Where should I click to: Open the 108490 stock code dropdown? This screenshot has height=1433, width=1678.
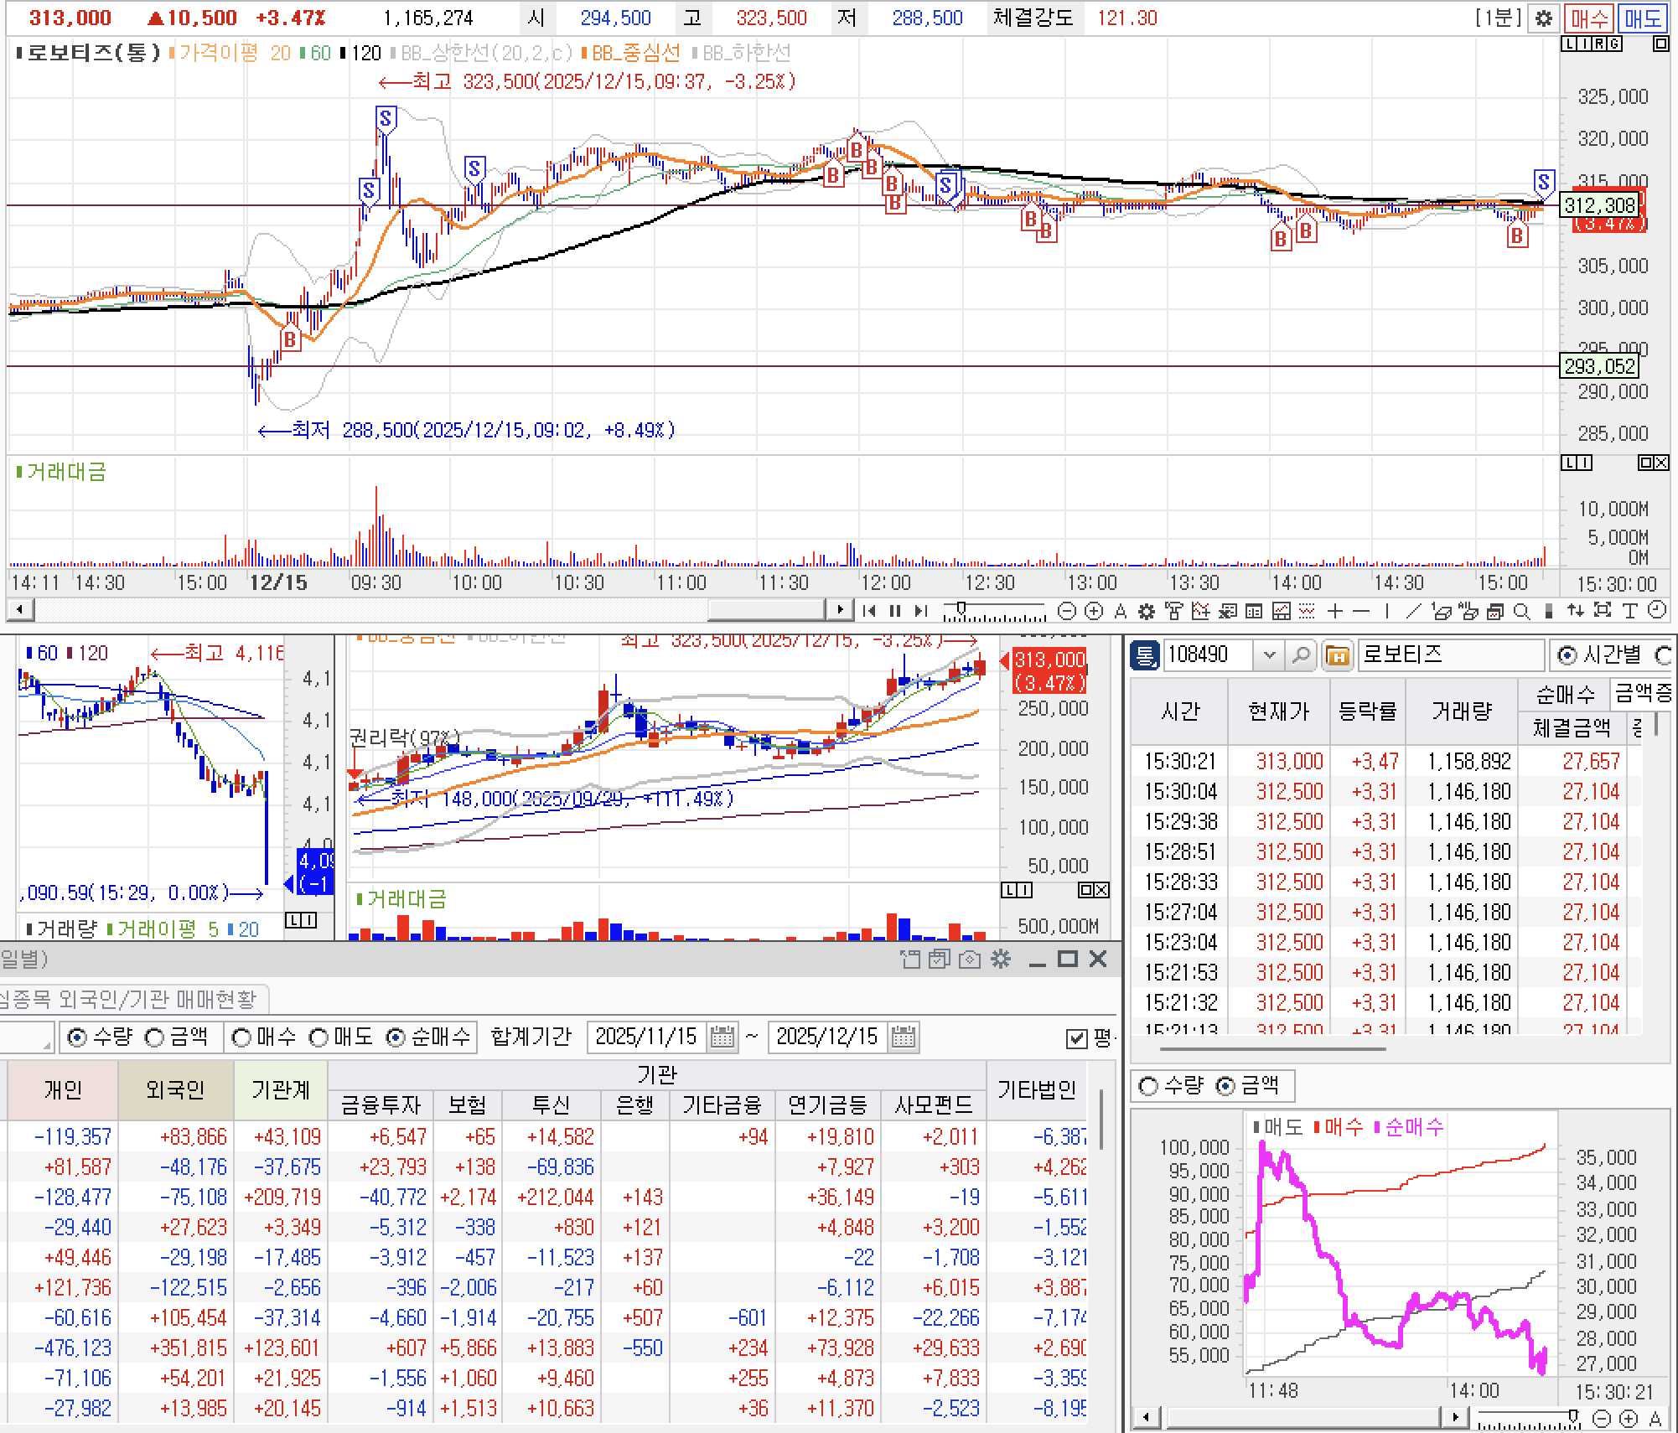tap(1269, 654)
